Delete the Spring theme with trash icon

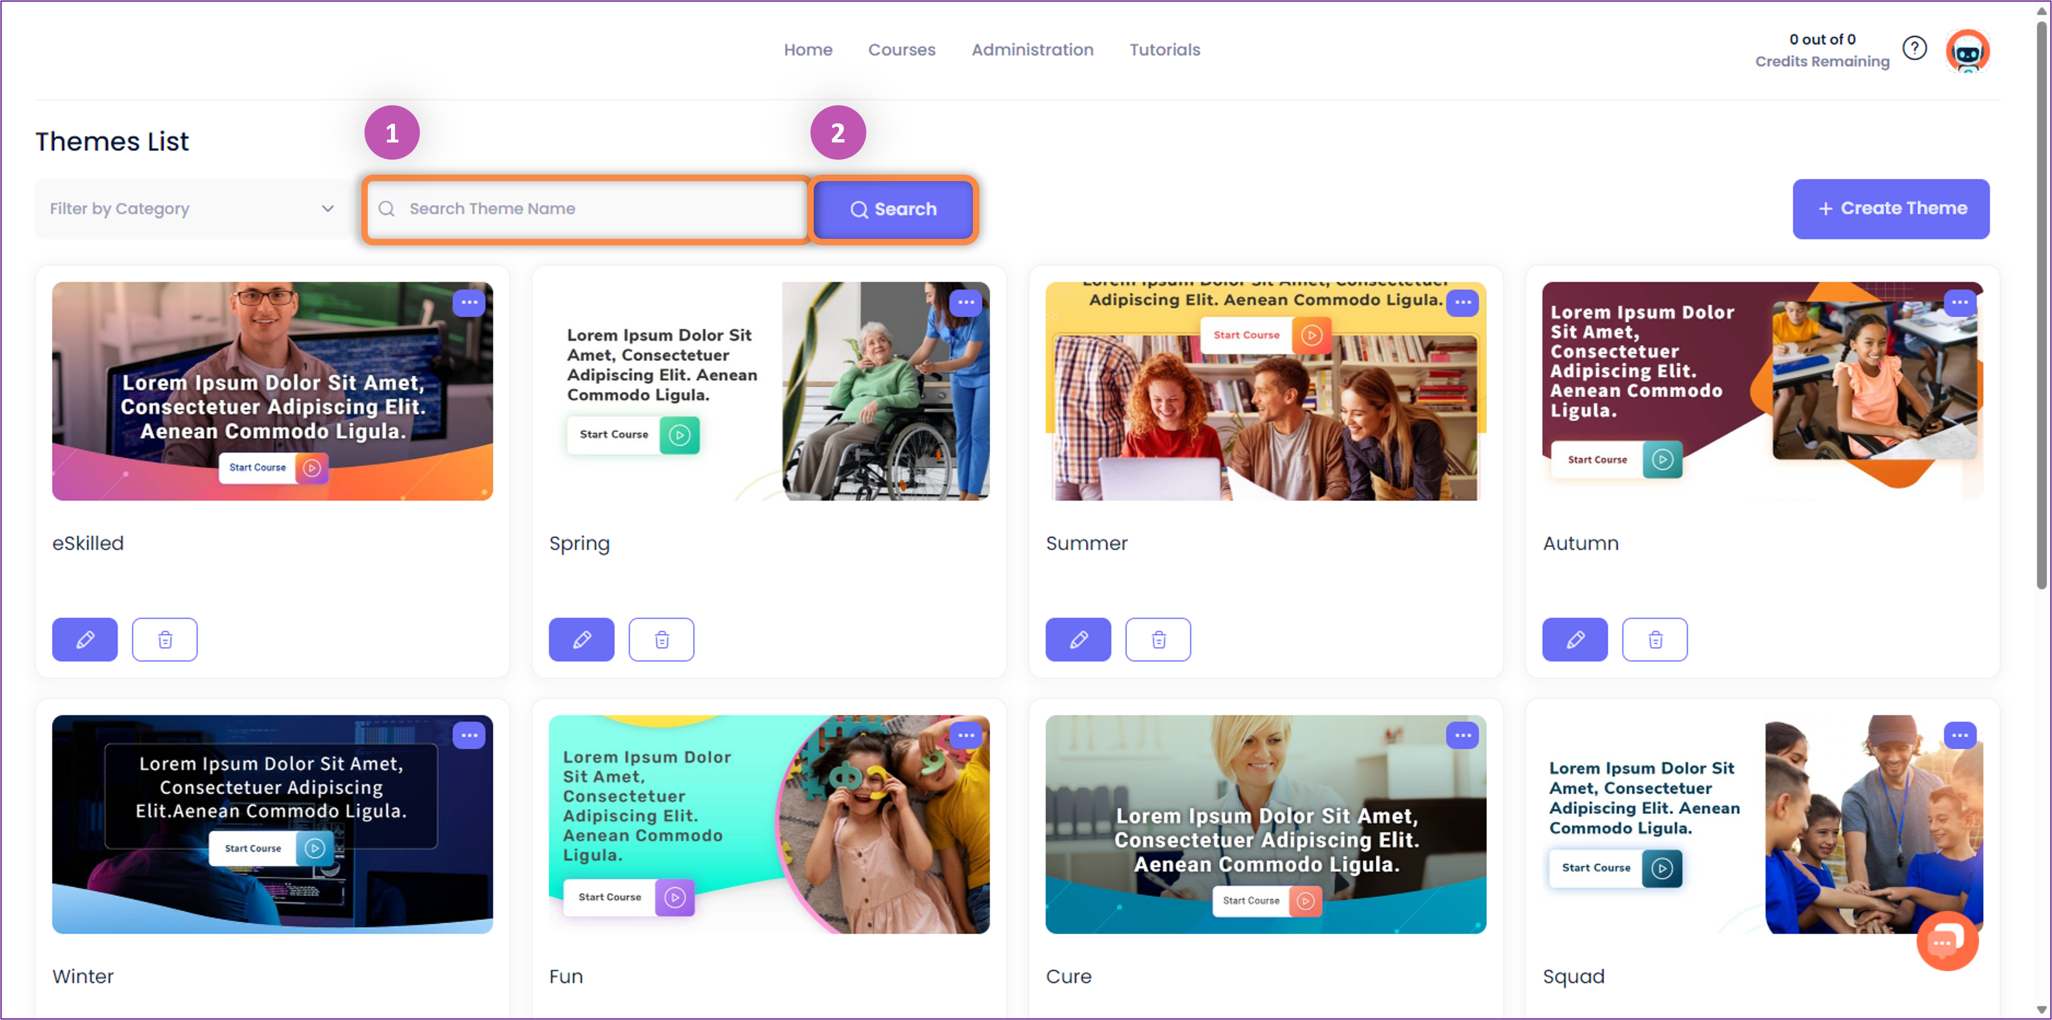pos(661,639)
